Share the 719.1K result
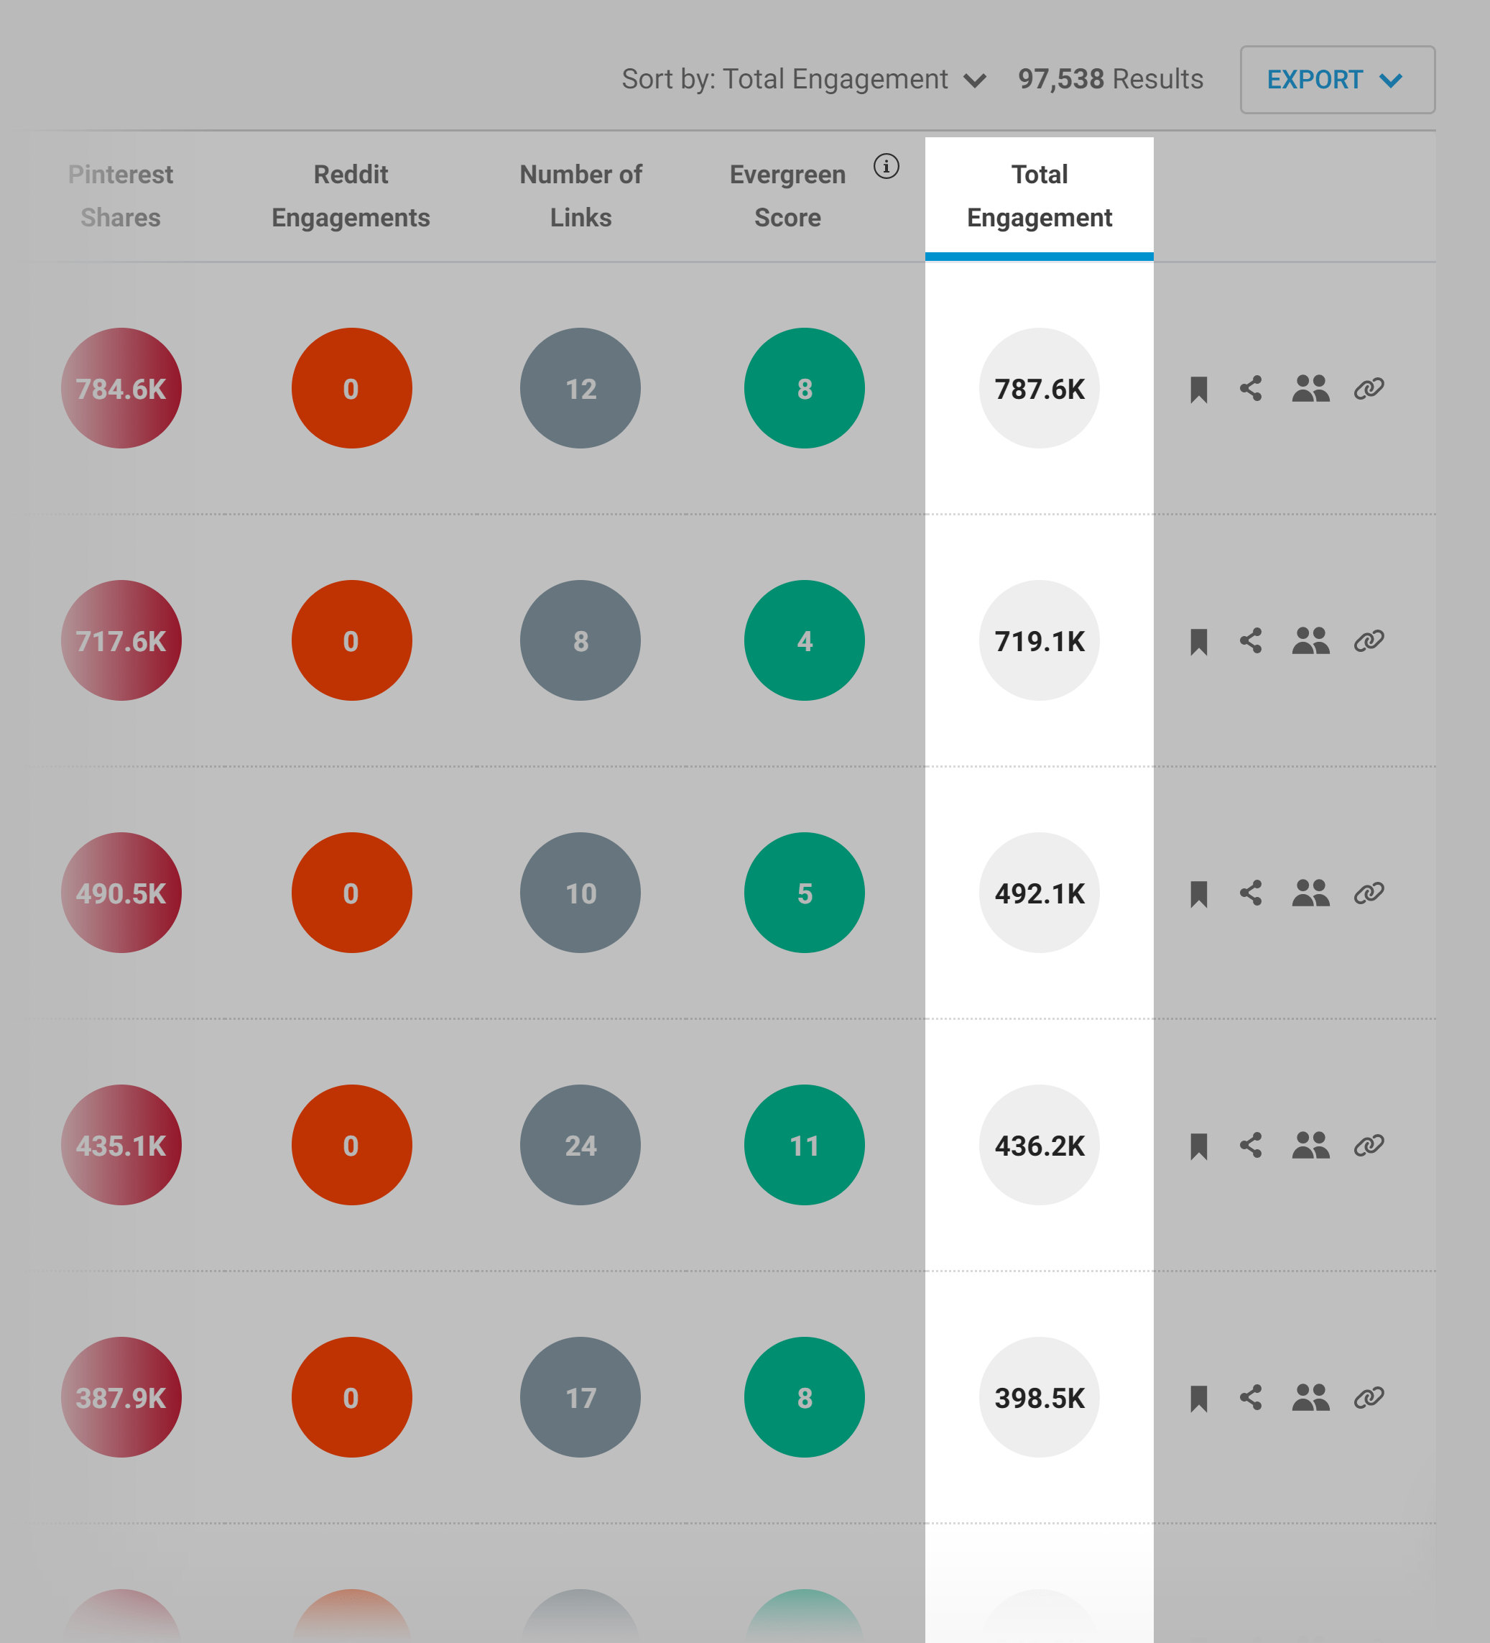 (x=1251, y=641)
